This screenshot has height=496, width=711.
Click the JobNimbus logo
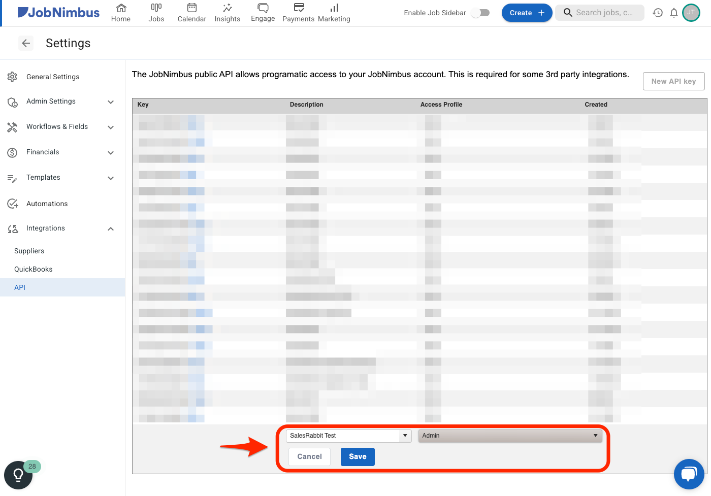pos(58,13)
